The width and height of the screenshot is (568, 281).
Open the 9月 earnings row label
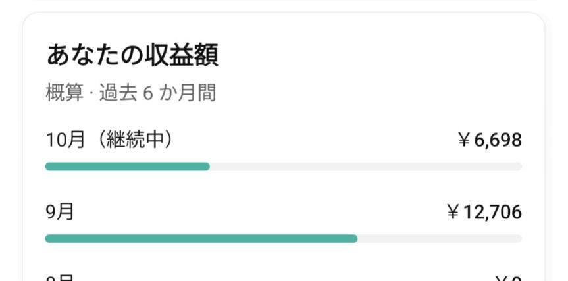coord(60,212)
